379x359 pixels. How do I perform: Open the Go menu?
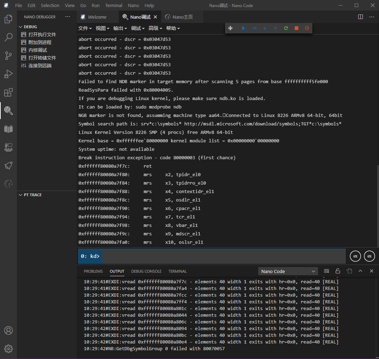coord(83,5)
